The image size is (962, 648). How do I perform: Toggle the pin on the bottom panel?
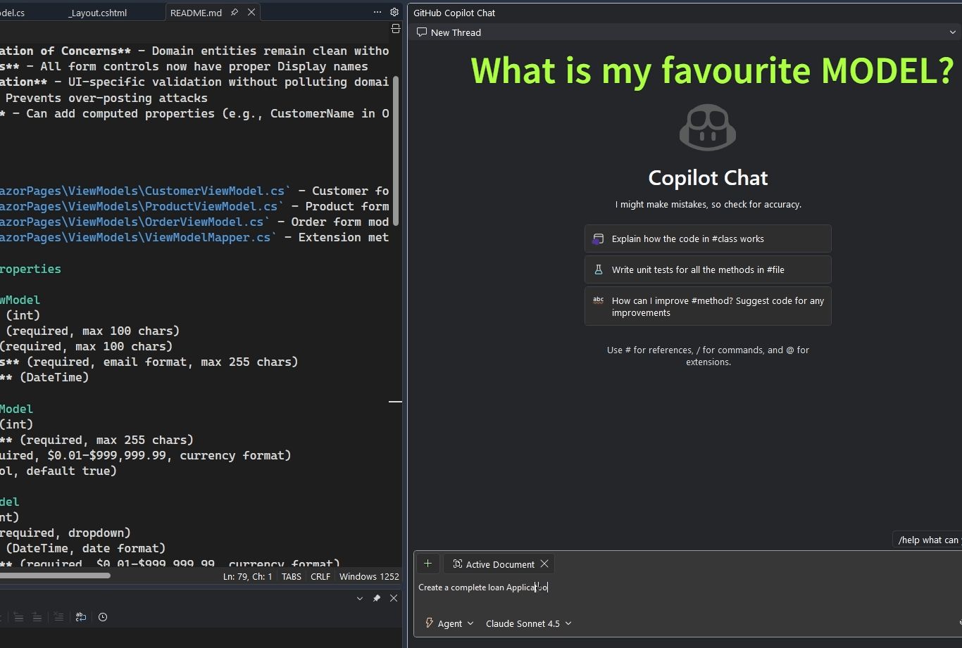pos(377,598)
